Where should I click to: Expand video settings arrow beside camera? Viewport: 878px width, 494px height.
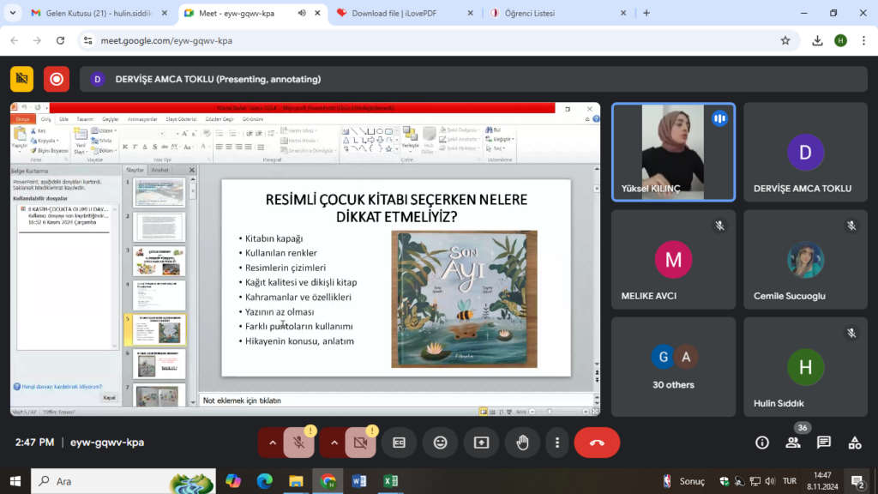[x=334, y=443]
